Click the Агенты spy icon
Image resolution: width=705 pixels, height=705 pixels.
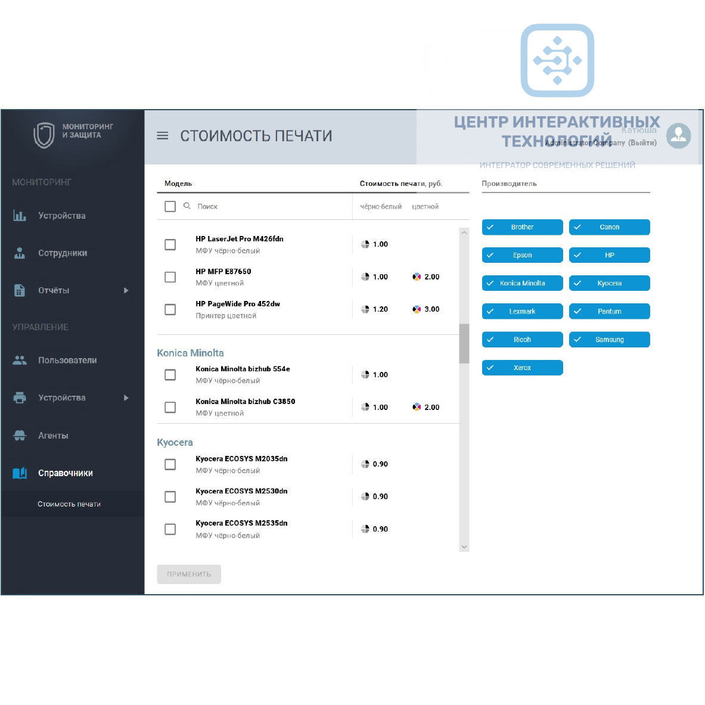[20, 436]
